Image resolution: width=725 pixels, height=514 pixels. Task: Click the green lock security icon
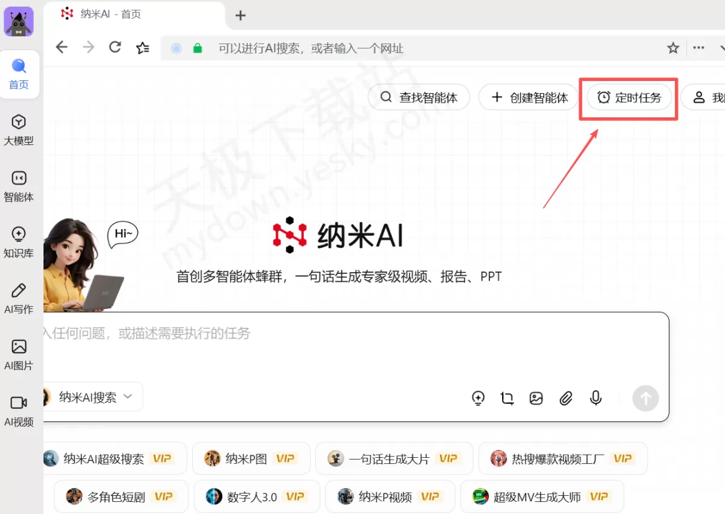198,48
